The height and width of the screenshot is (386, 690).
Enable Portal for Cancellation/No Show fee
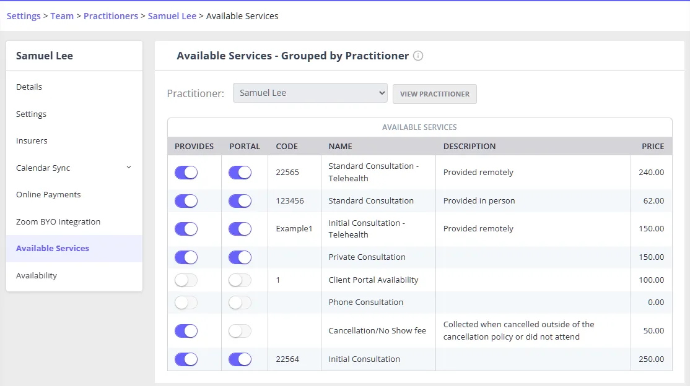coord(240,330)
